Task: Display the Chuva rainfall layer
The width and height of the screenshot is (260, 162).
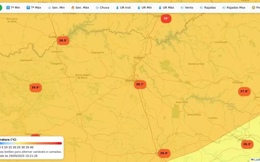Action: (x=102, y=7)
